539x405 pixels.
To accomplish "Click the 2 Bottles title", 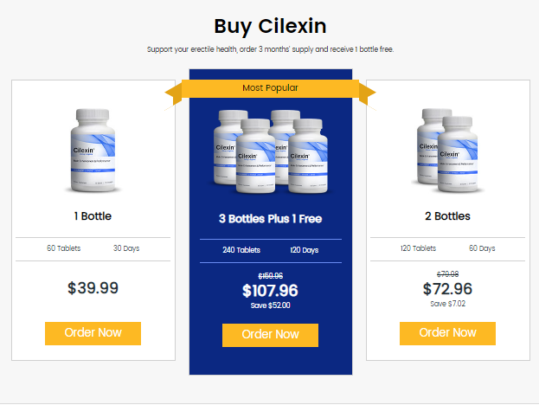I will click(447, 215).
